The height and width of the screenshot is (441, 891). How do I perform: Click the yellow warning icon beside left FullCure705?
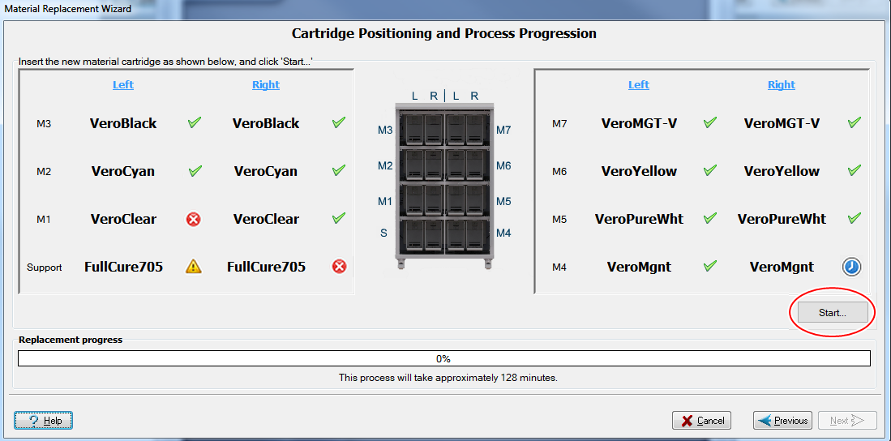point(194,267)
